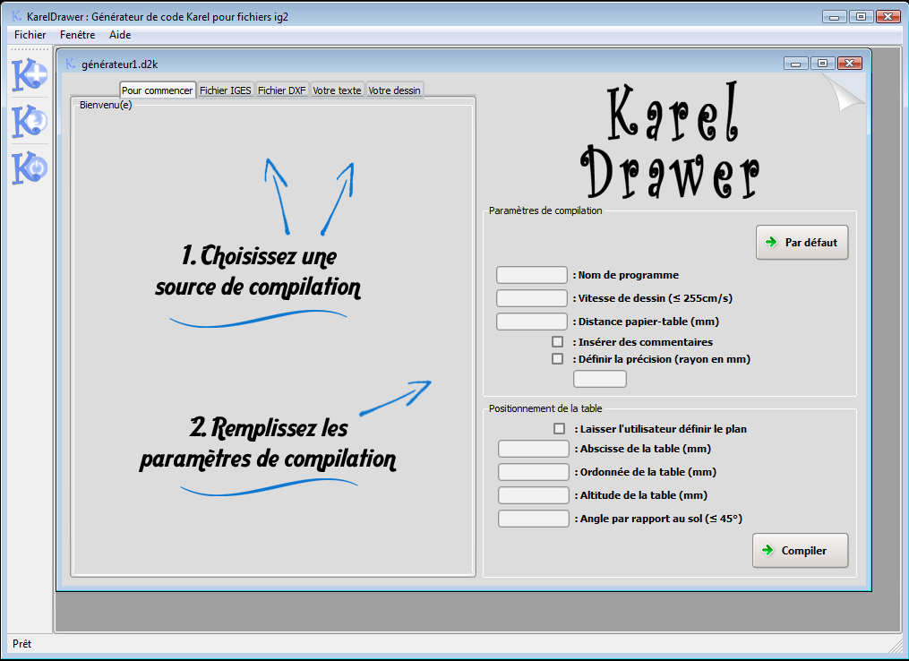Viewport: 909px width, 661px height.
Task: Toggle Définir la précision checkbox
Action: (558, 359)
